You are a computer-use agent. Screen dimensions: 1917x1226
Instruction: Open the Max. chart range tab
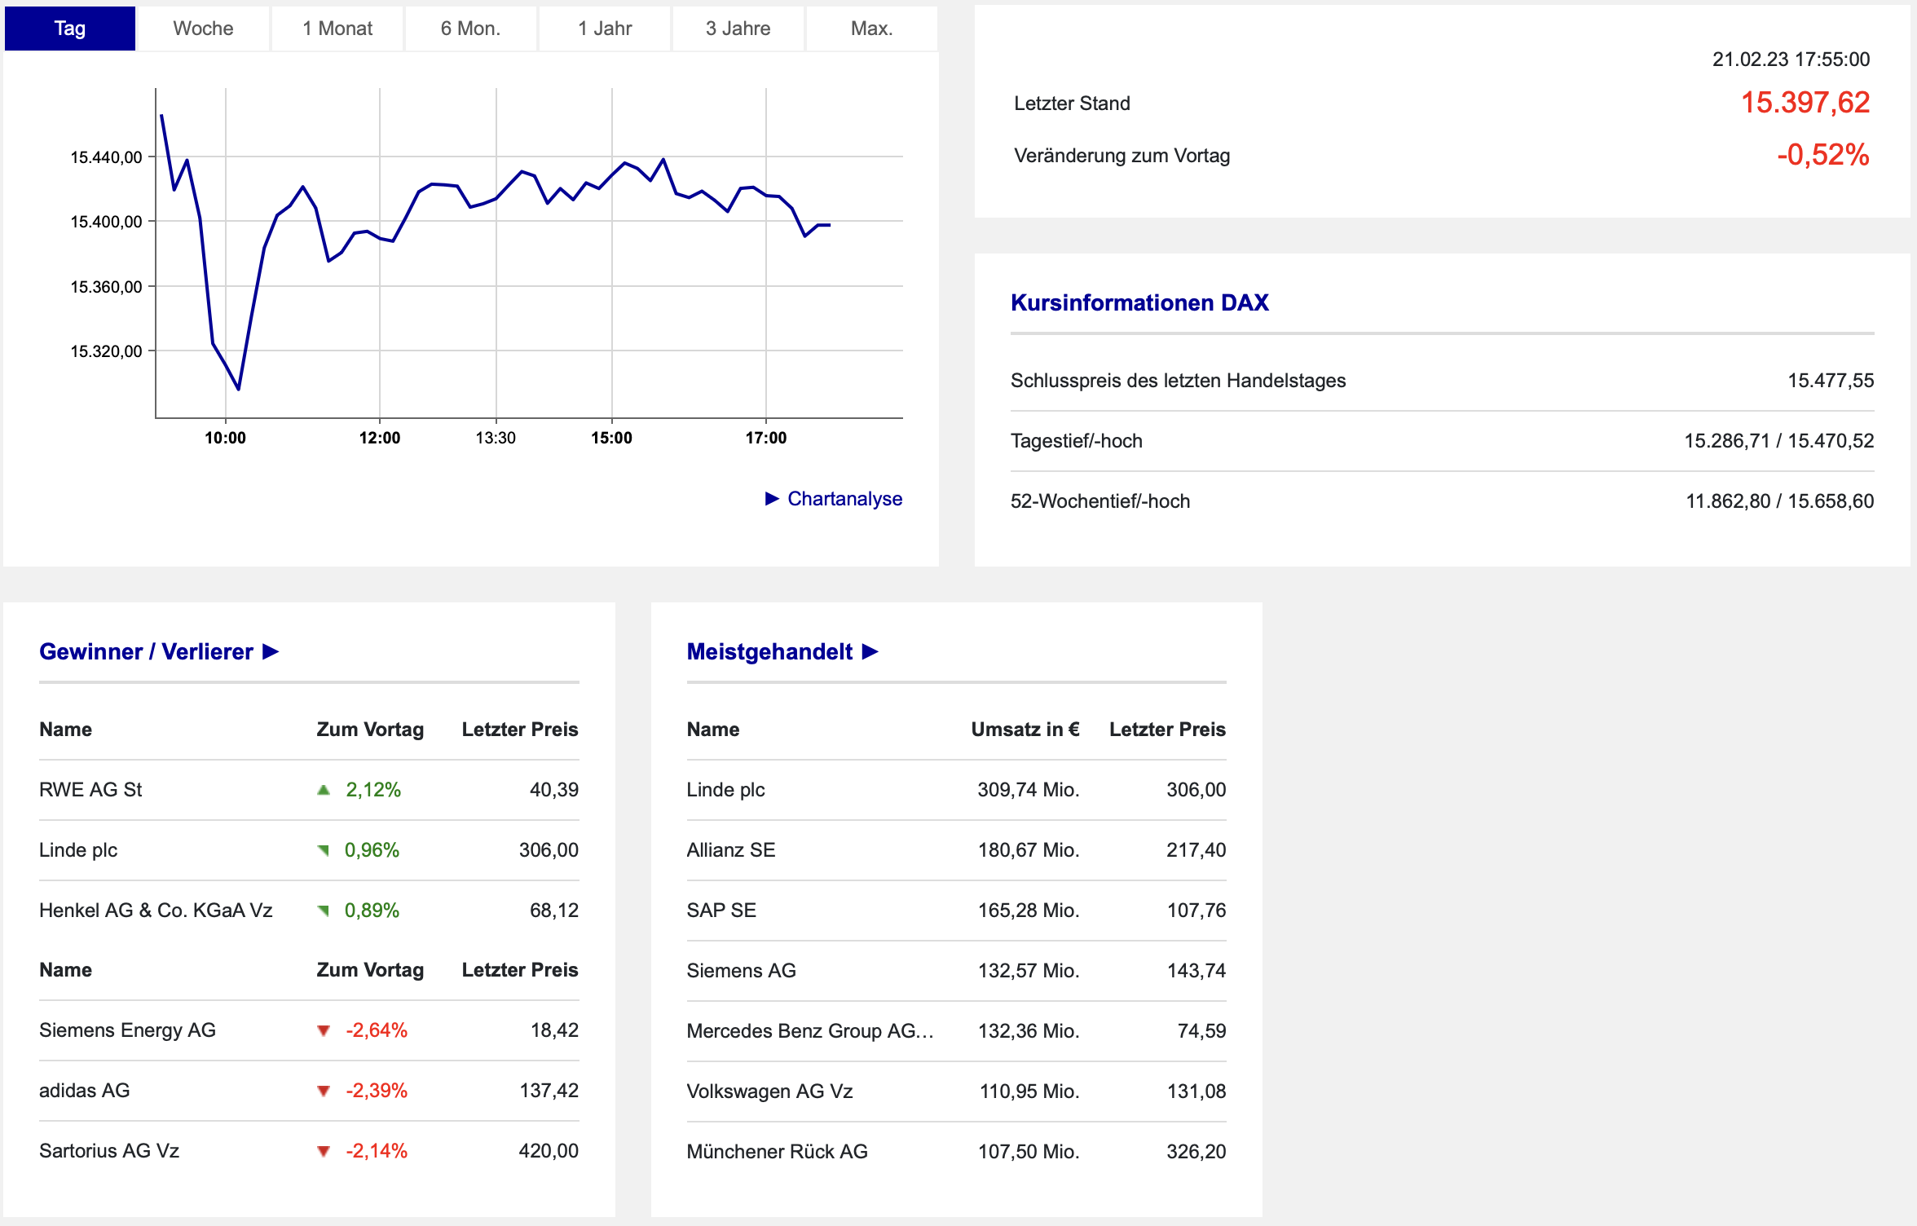871,29
